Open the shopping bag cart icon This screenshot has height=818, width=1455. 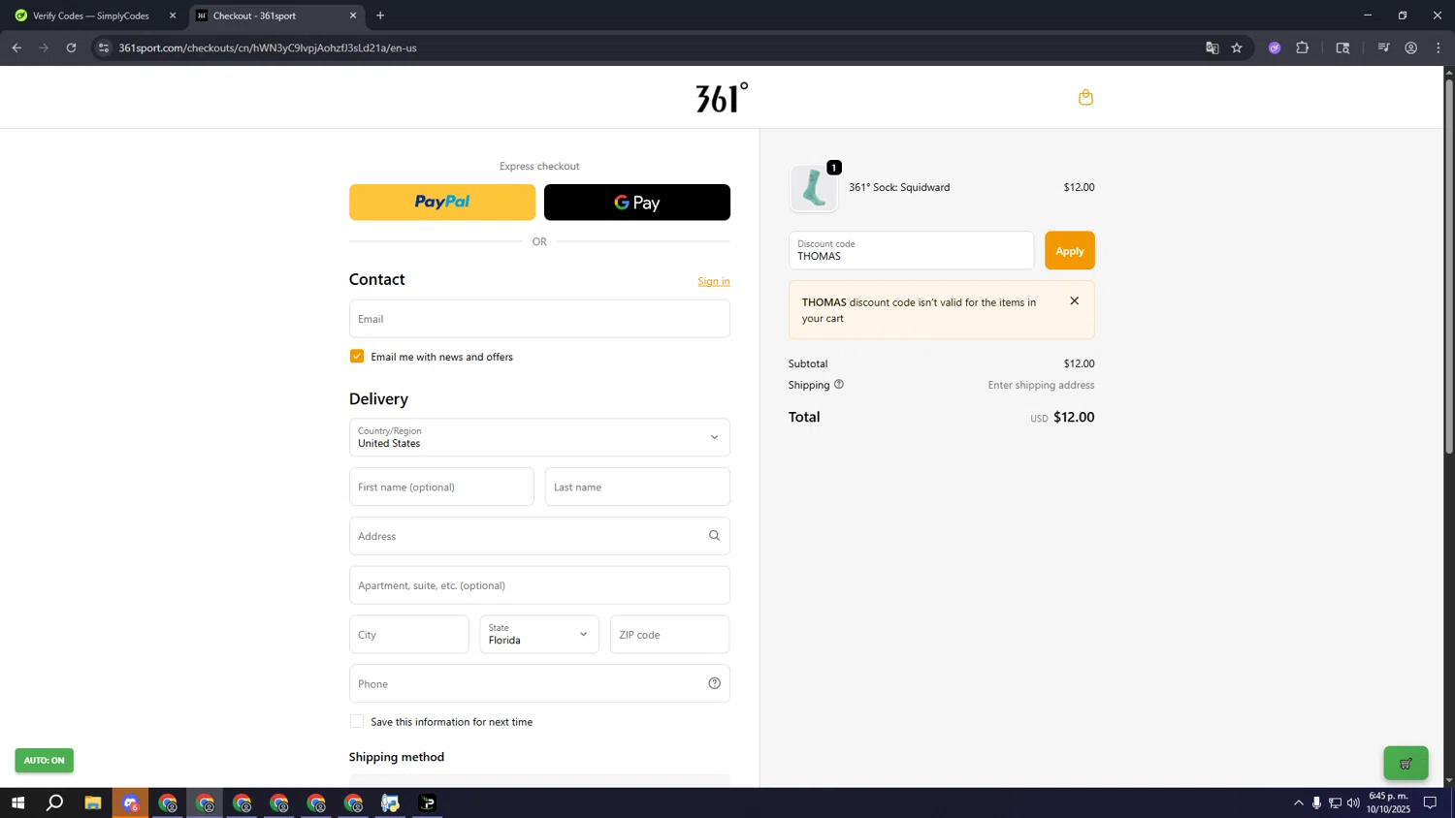coord(1085,97)
